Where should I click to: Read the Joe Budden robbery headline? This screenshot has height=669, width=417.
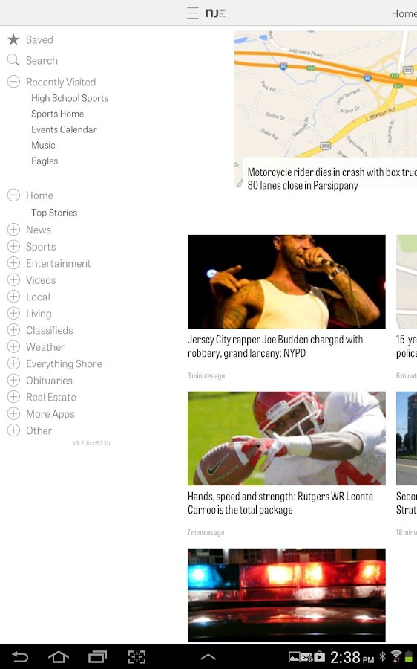[275, 346]
